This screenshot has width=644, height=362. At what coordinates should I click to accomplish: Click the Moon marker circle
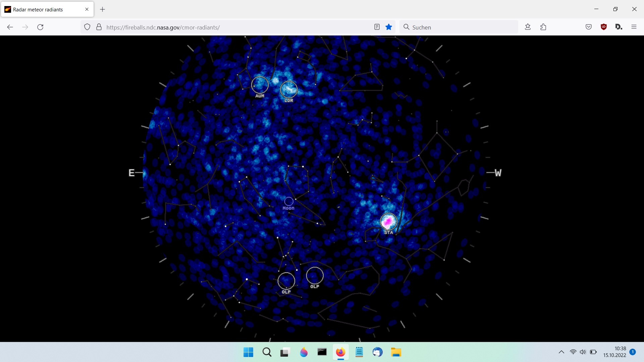pyautogui.click(x=288, y=201)
